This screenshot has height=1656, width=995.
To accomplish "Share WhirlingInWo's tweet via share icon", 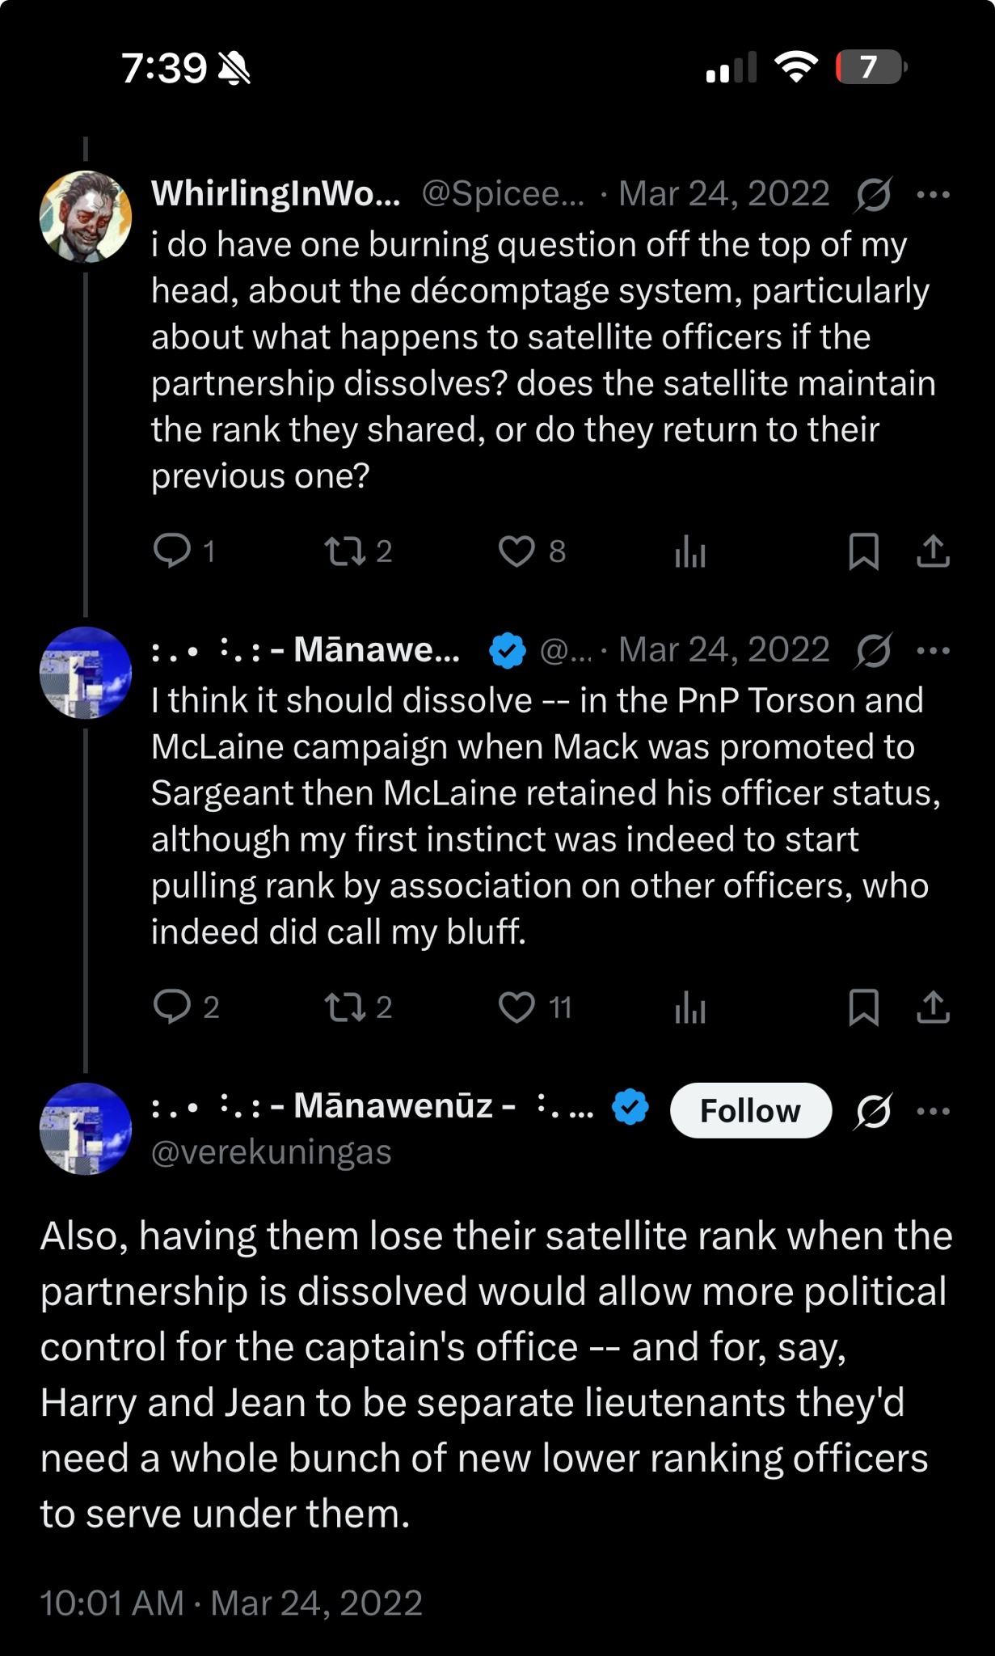I will click(933, 551).
